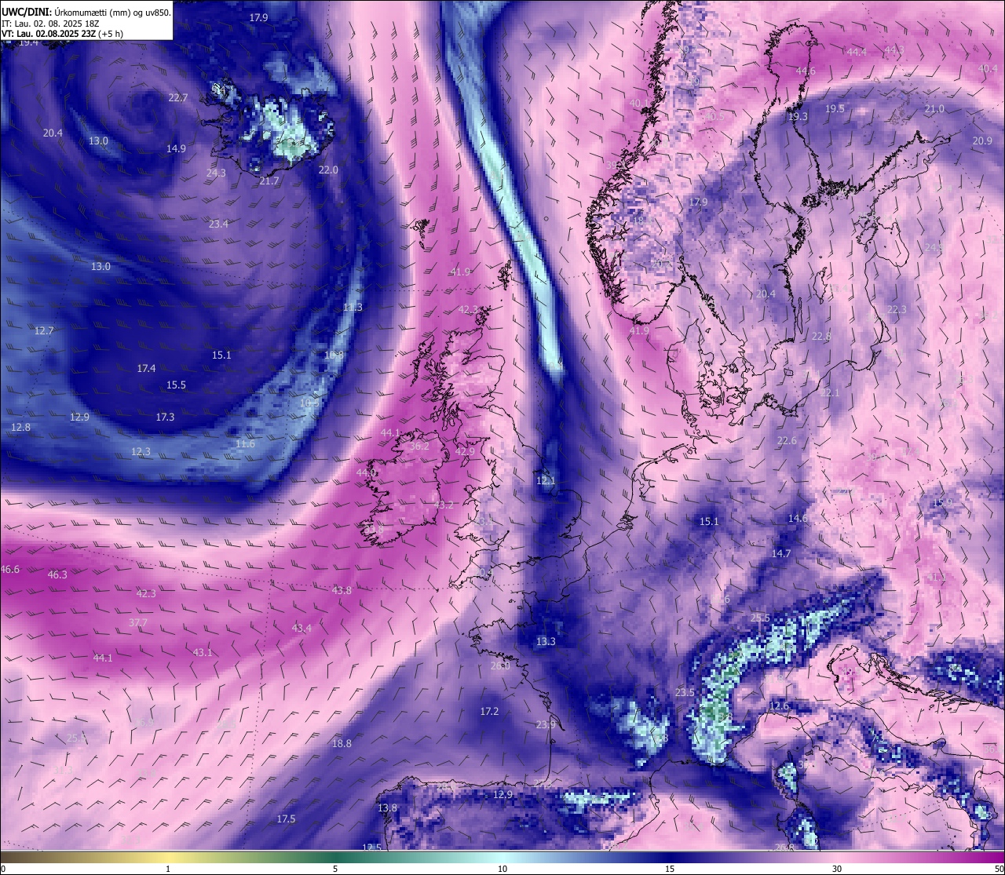The height and width of the screenshot is (875, 1005).
Task: Select the 23.9 value label
Action: click(x=546, y=725)
